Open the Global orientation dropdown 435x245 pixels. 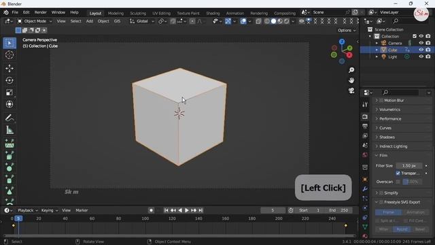pos(142,21)
